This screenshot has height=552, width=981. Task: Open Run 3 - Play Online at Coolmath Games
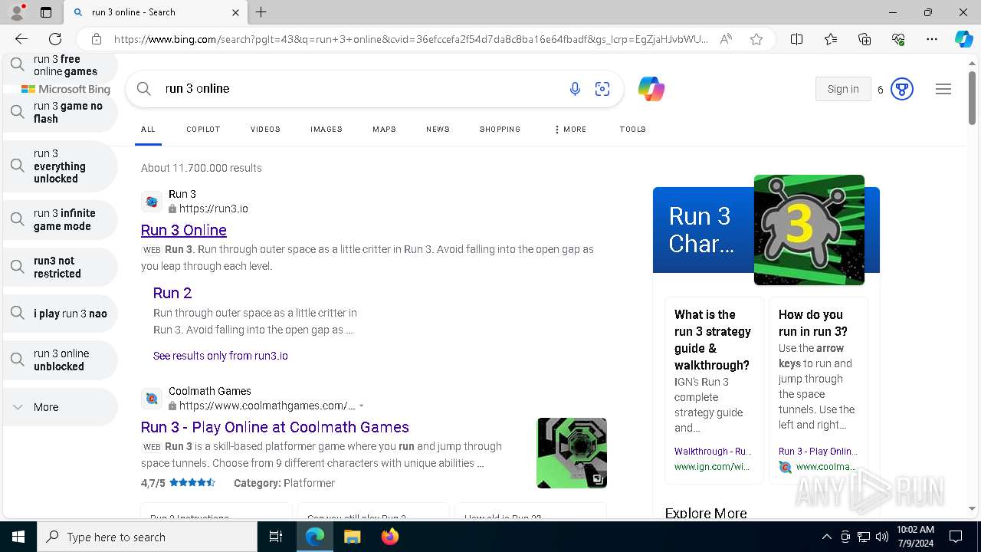[275, 427]
